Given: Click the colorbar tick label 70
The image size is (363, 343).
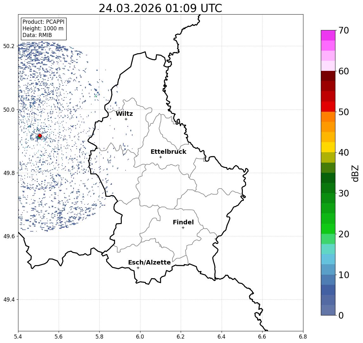Looking at the screenshot, I should coord(344,30).
